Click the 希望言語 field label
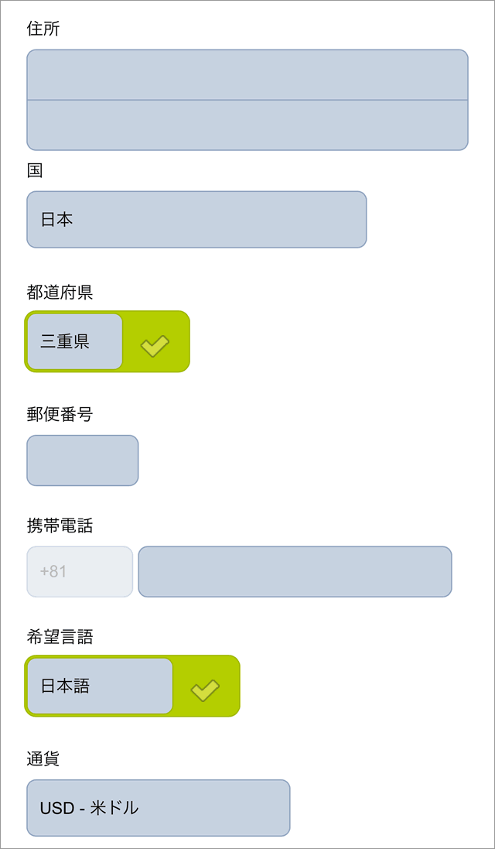The image size is (495, 849). point(60,637)
